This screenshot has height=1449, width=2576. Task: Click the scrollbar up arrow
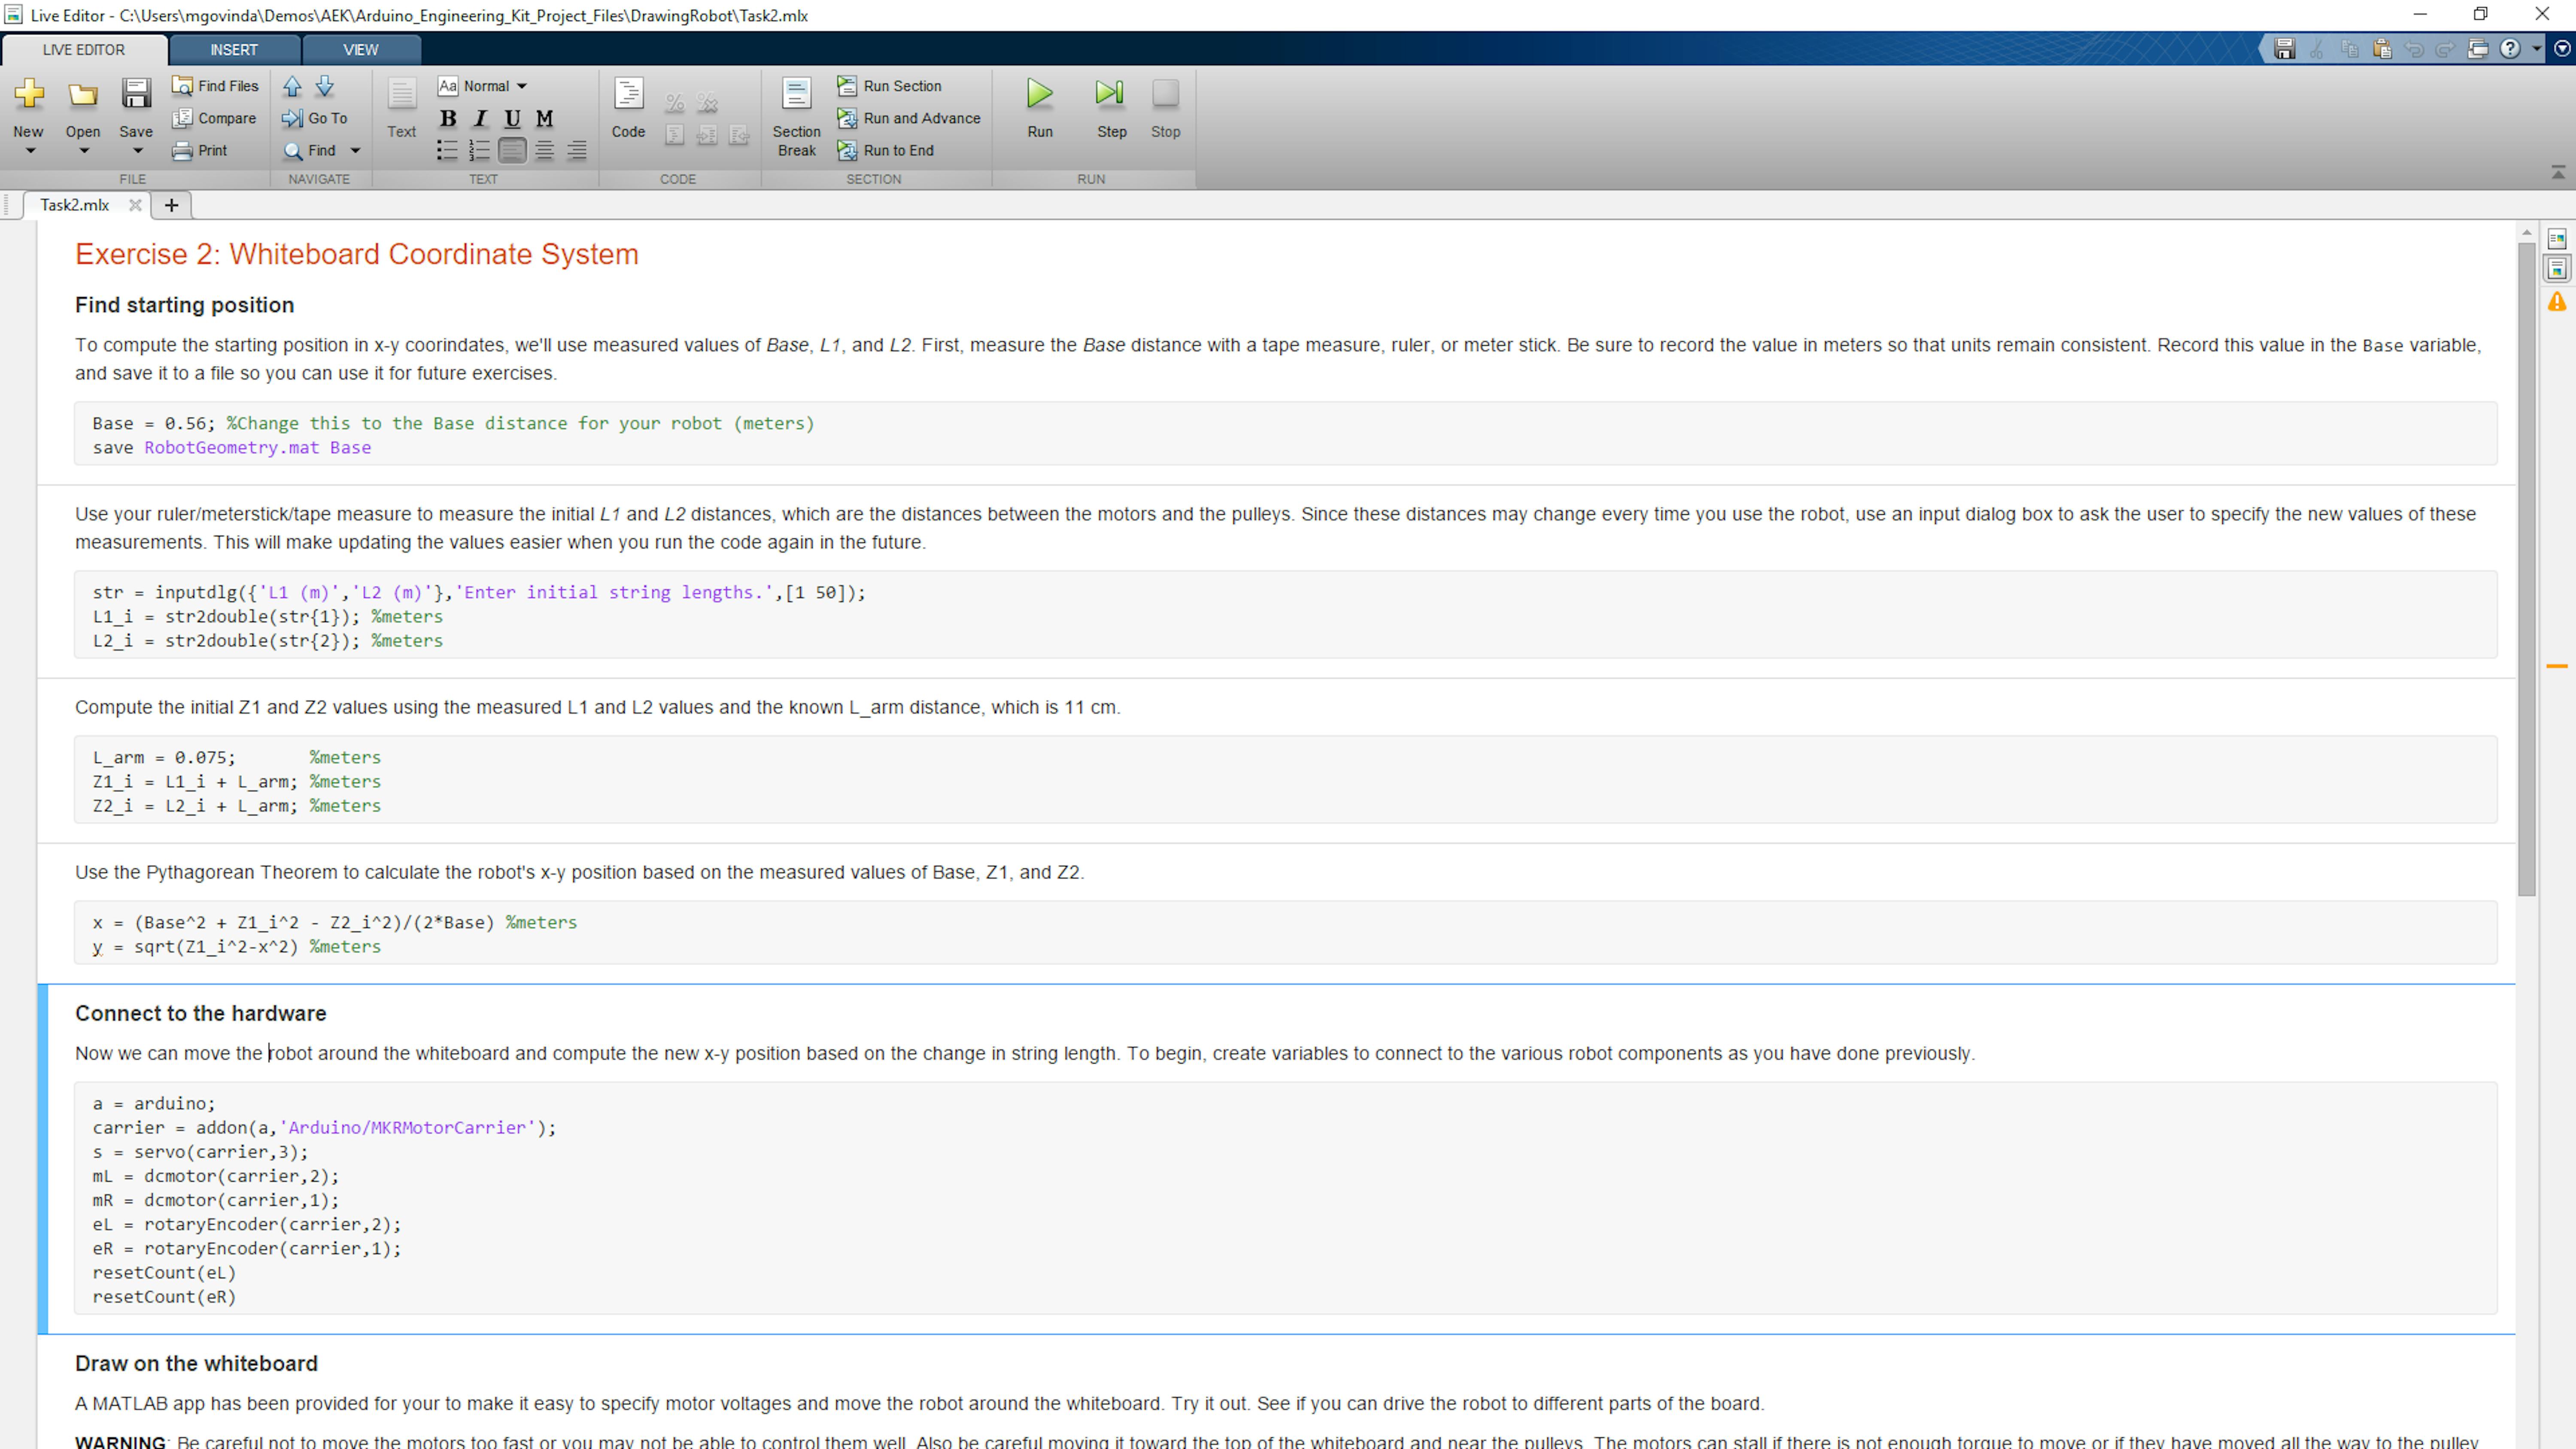2527,233
